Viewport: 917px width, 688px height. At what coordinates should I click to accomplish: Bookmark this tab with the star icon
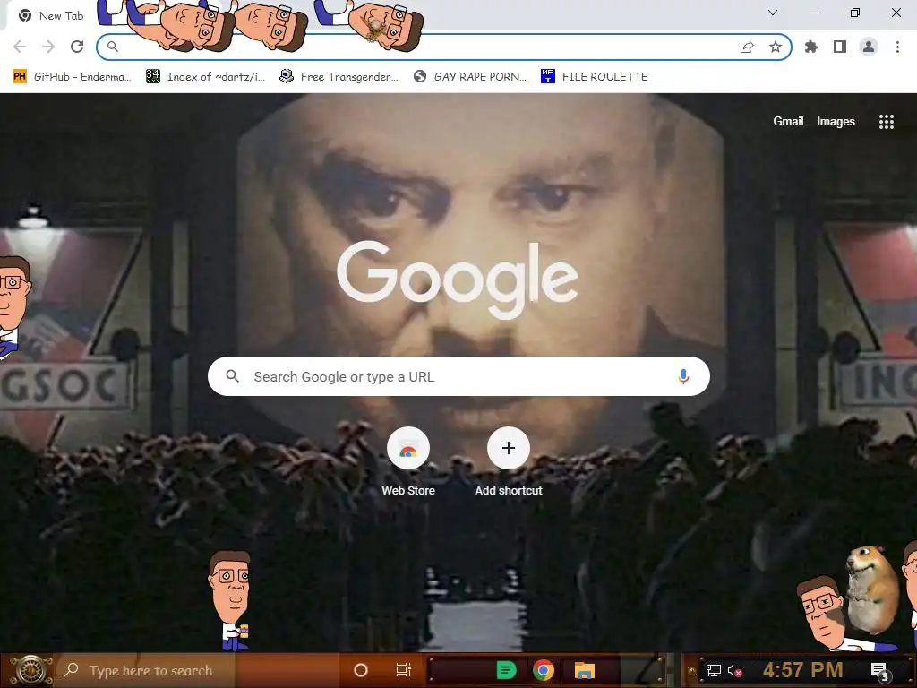(x=776, y=47)
